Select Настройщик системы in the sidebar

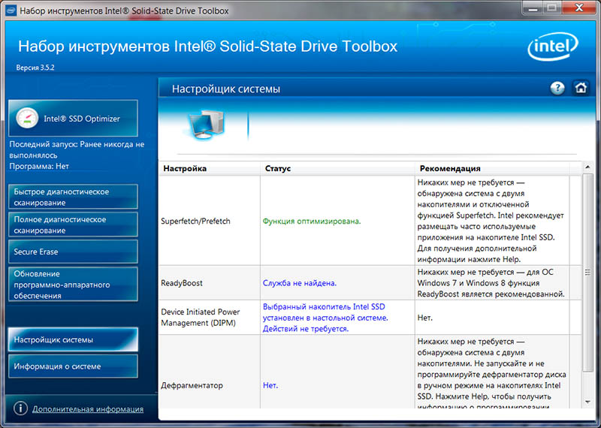click(73, 340)
